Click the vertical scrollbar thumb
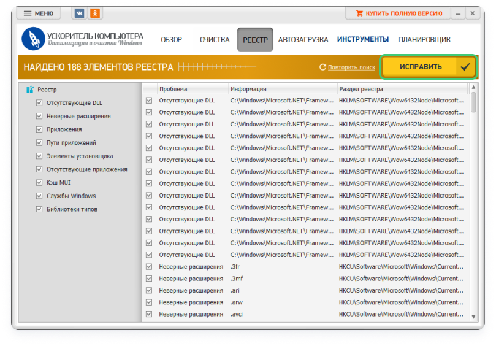 pos(473,102)
